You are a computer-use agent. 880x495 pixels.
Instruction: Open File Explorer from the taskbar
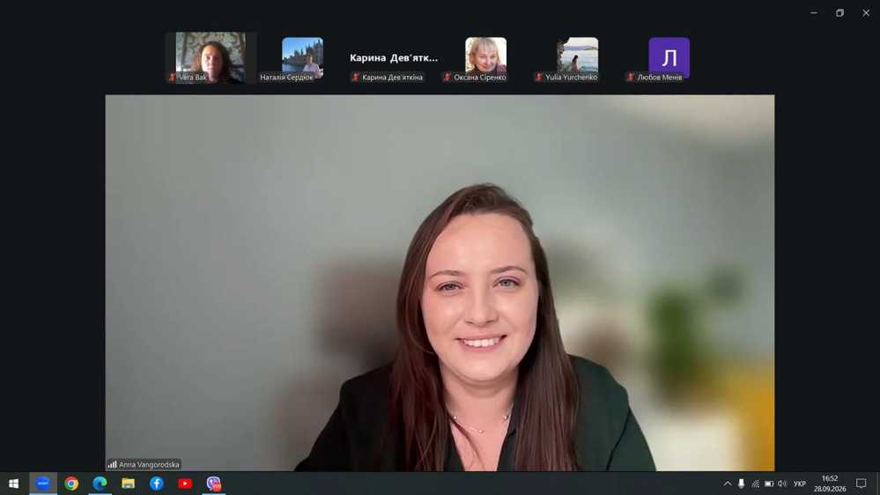coord(128,484)
